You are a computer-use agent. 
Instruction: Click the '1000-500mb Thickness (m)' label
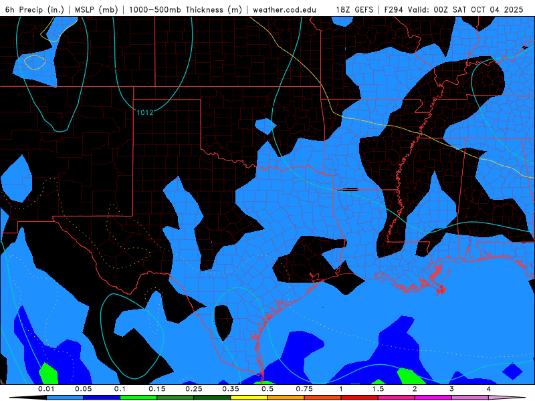(x=185, y=9)
